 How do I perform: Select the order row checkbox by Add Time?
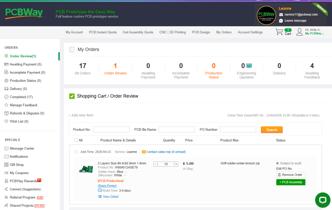[x=76, y=152]
